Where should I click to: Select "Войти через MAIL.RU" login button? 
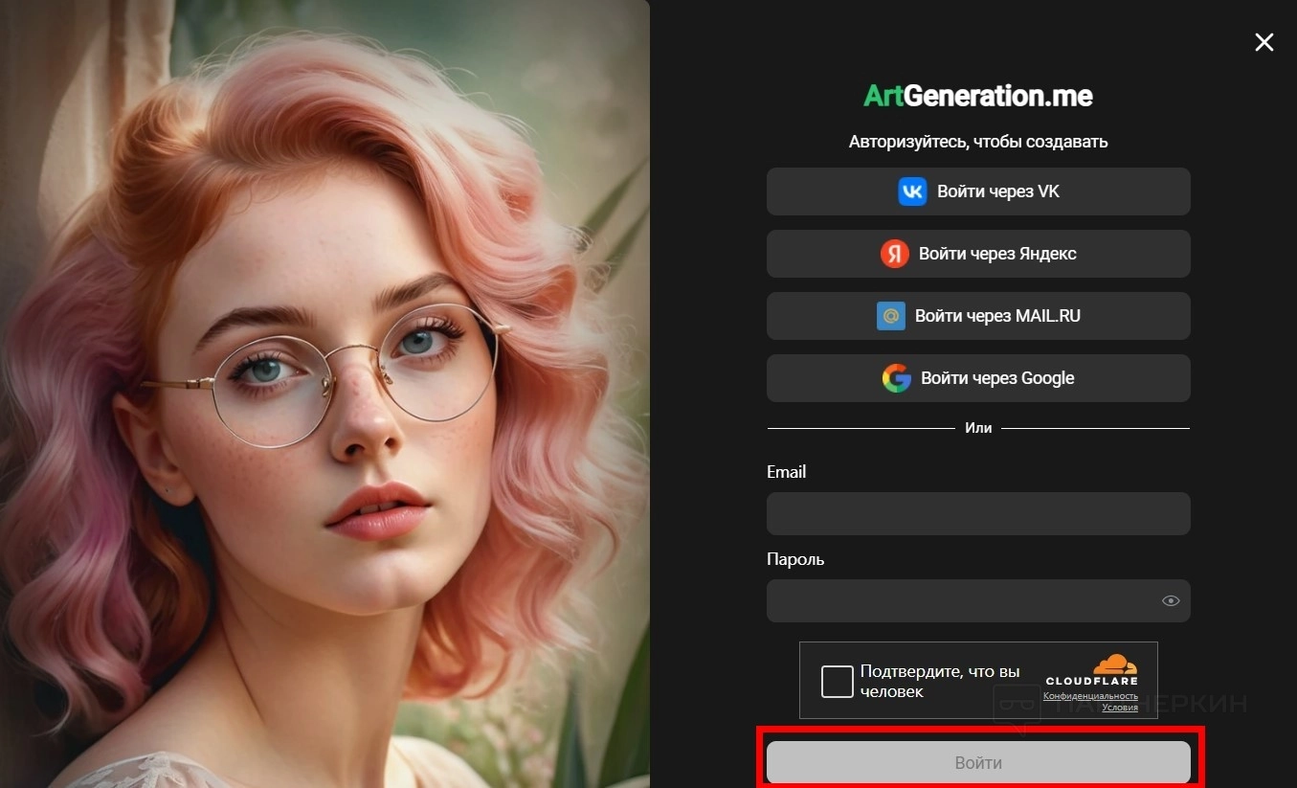point(978,316)
